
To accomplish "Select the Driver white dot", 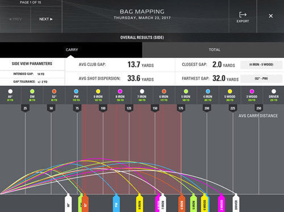I will 274,92.
